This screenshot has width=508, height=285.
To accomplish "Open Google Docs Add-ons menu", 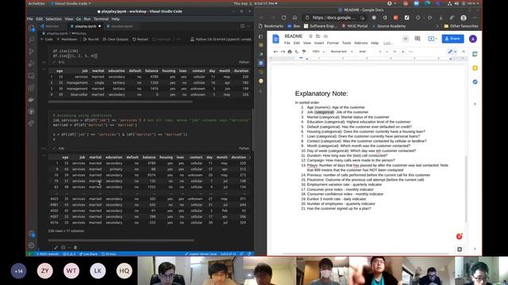I will 360,43.
